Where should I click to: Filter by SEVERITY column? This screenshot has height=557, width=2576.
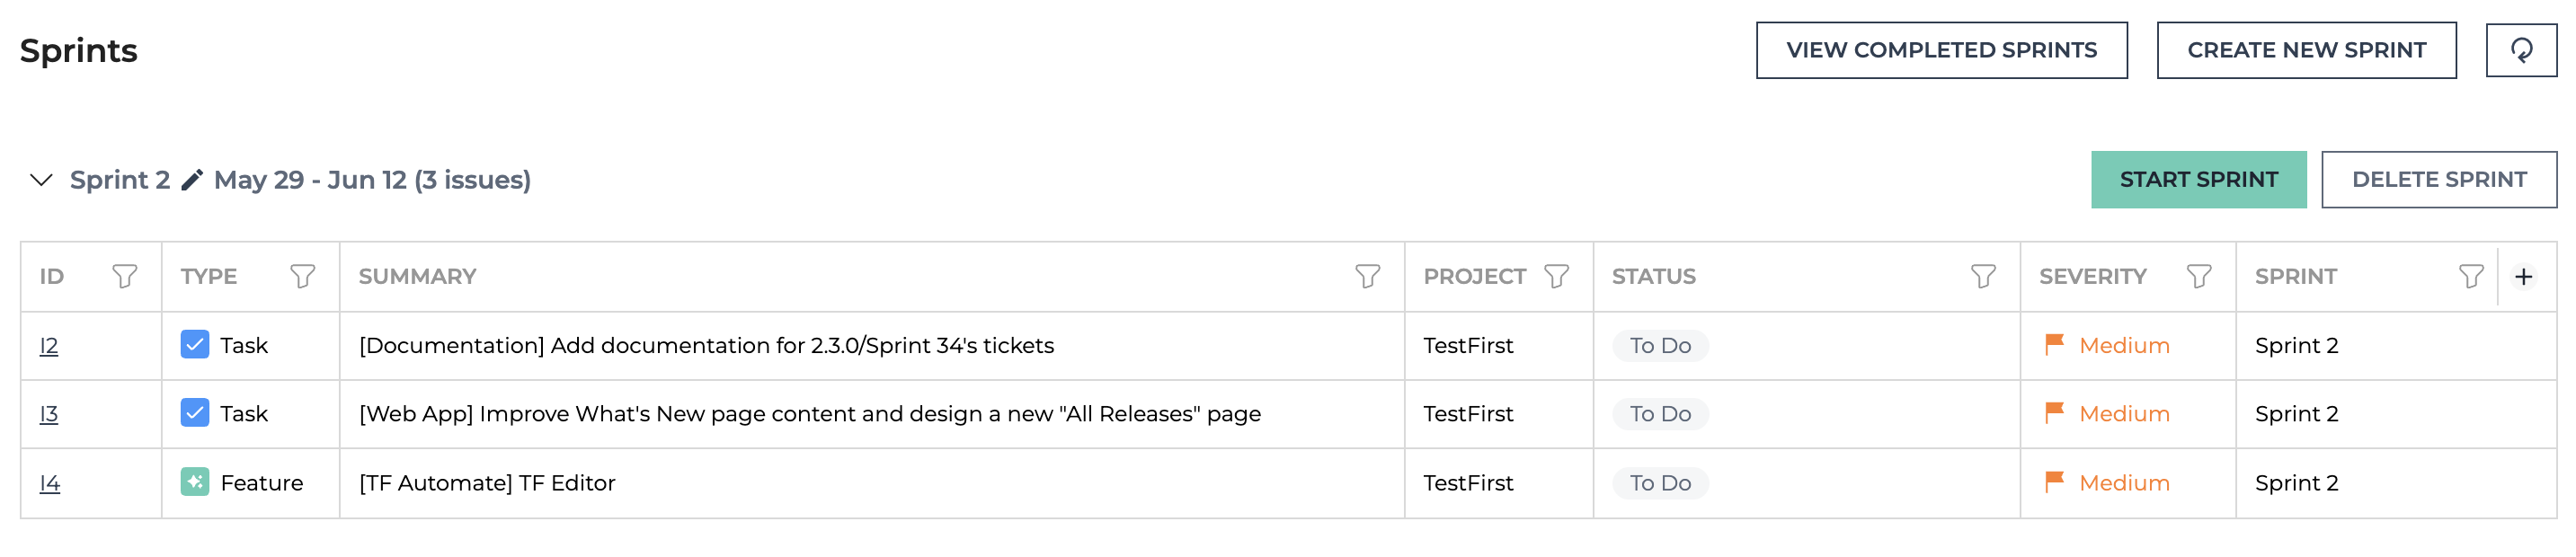(2199, 276)
